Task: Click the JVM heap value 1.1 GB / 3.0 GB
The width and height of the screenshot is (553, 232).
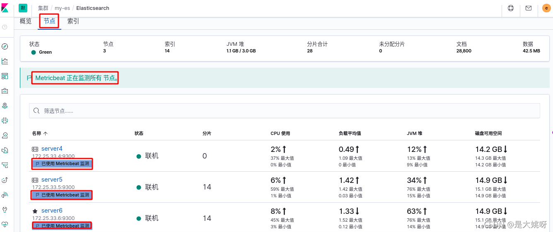Action: [241, 51]
